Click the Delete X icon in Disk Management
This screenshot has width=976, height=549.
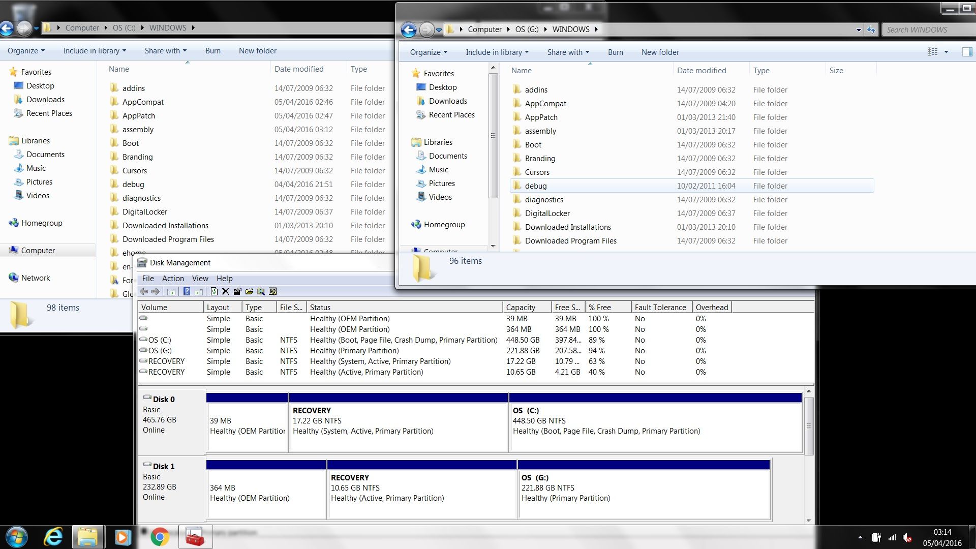pos(226,291)
